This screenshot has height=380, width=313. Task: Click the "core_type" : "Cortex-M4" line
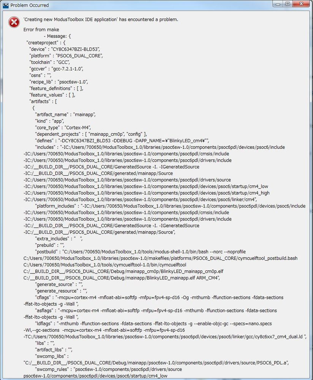pyautogui.click(x=63, y=128)
